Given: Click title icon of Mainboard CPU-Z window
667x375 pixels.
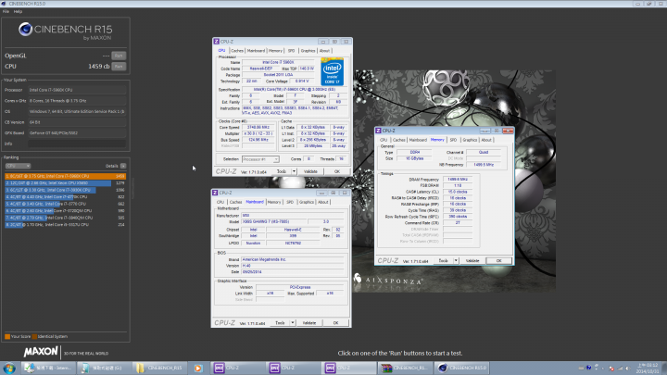Looking at the screenshot, I should point(215,193).
